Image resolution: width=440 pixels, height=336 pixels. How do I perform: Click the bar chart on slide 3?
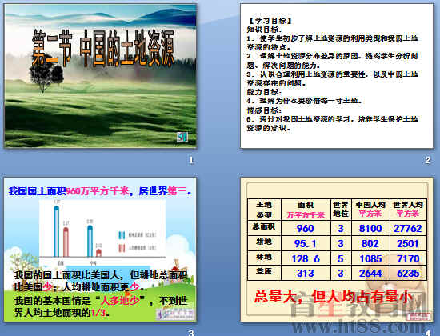point(102,232)
